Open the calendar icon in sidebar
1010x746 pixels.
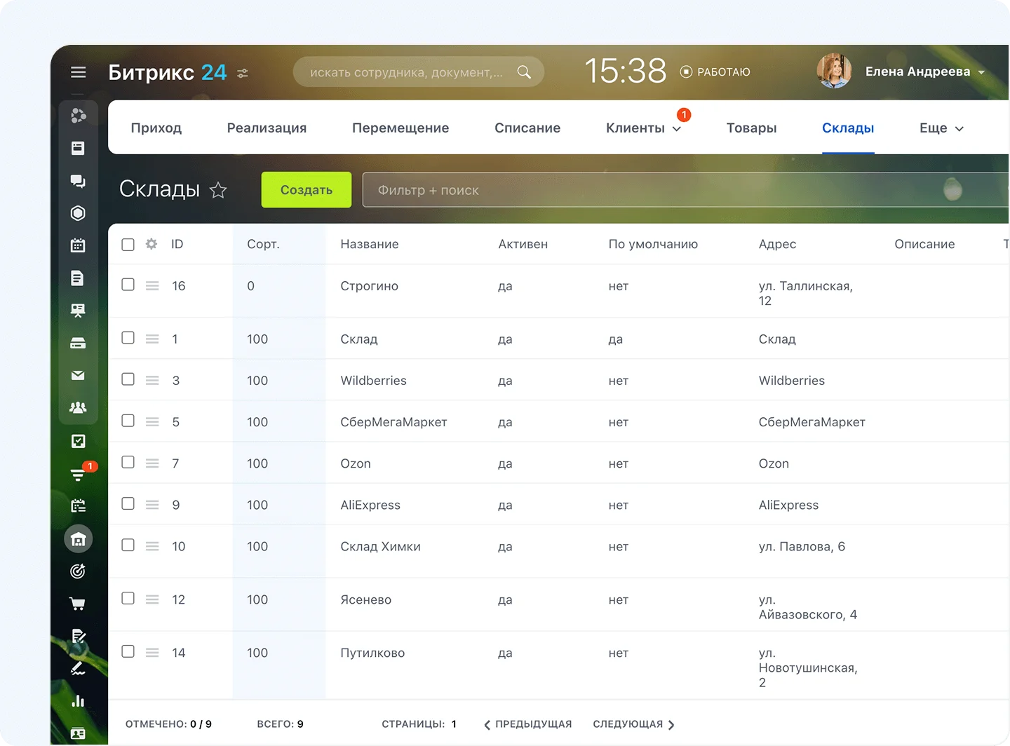[78, 245]
